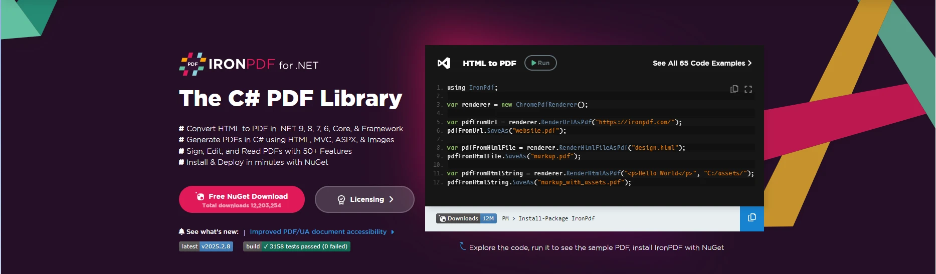The height and width of the screenshot is (274, 936).
Task: Expand code sample to fullscreen
Action: pyautogui.click(x=748, y=89)
